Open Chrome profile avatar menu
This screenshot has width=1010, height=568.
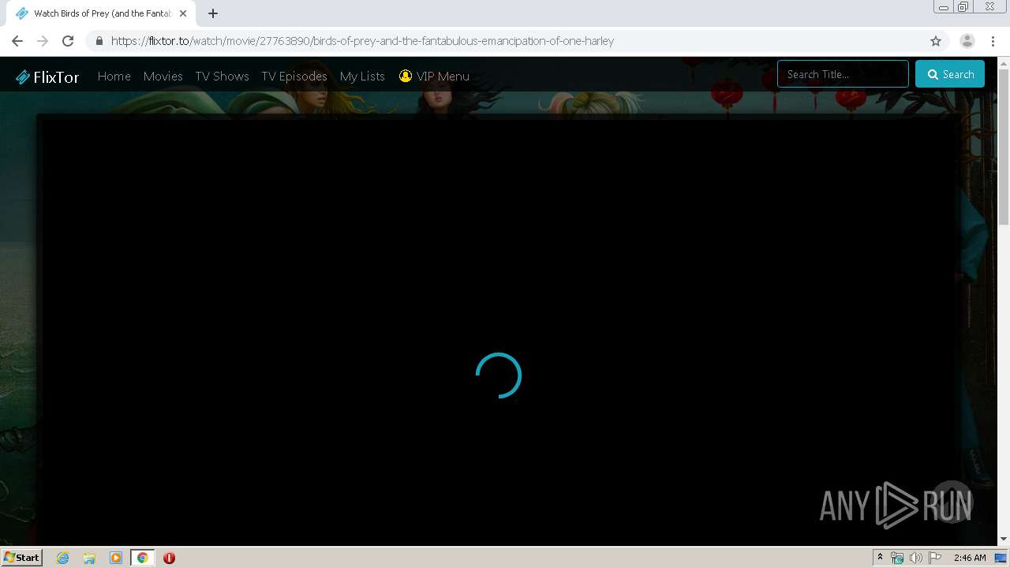click(x=967, y=41)
